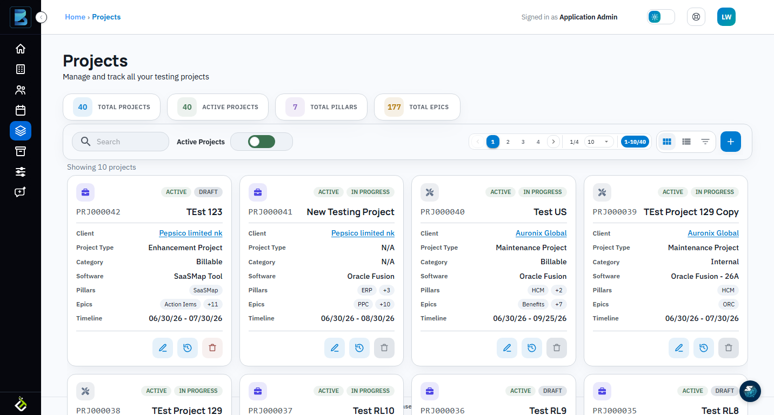774x415 pixels.
Task: Open the archive box sidebar icon
Action: 21,151
